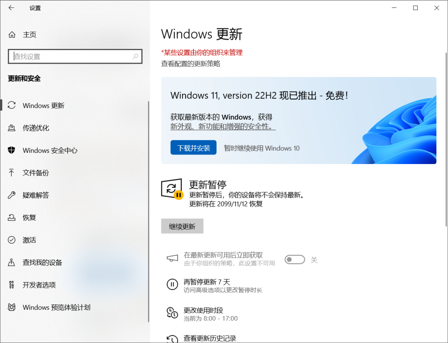Screen dimensions: 448x343
Task: Click the home icon beside 主页
Action: pos(12,34)
